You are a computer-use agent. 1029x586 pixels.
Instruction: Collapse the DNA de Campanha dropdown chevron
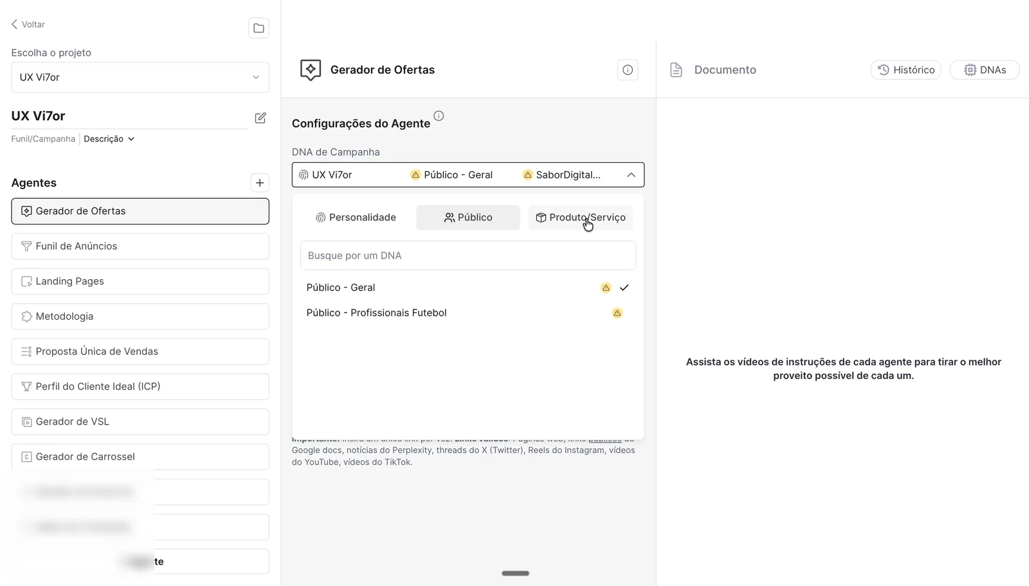click(x=631, y=175)
